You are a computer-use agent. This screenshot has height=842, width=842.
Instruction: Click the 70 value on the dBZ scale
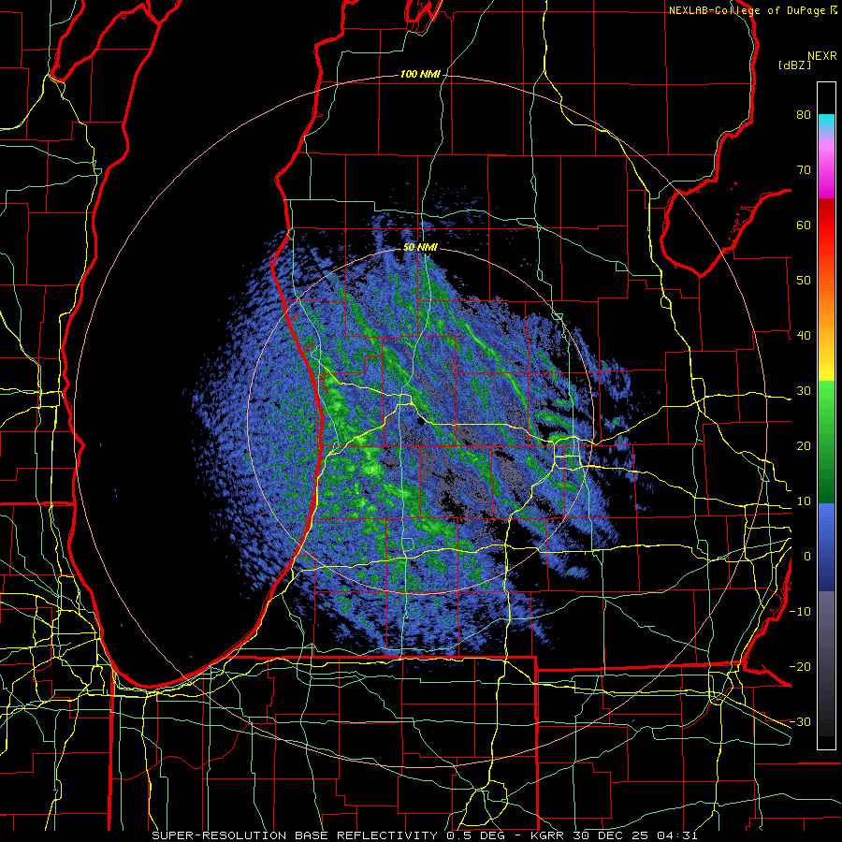(804, 169)
